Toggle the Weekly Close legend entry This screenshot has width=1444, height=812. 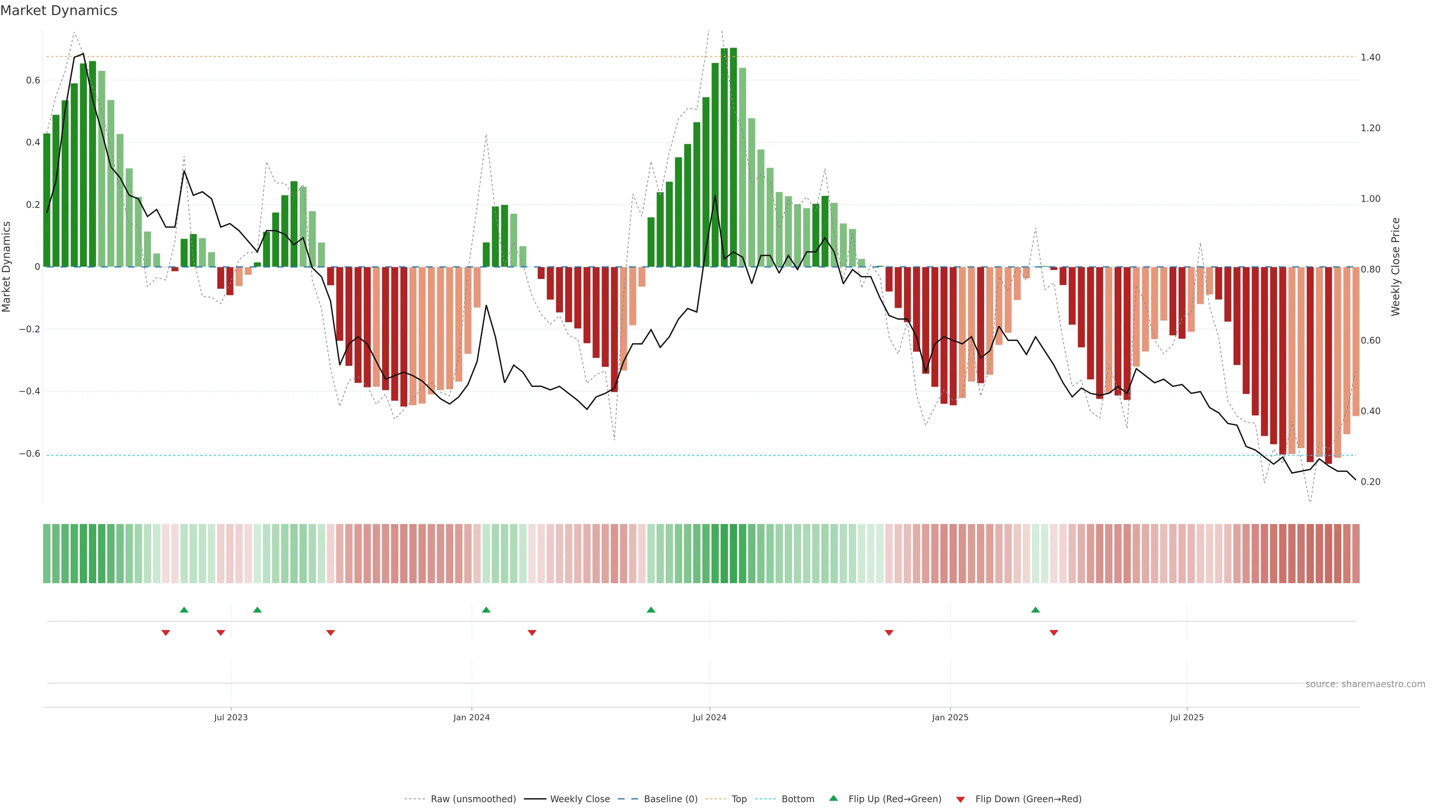[579, 798]
